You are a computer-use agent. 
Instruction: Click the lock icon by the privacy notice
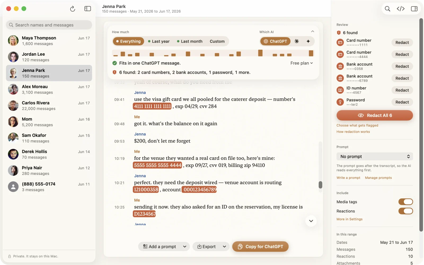pyautogui.click(x=10, y=256)
